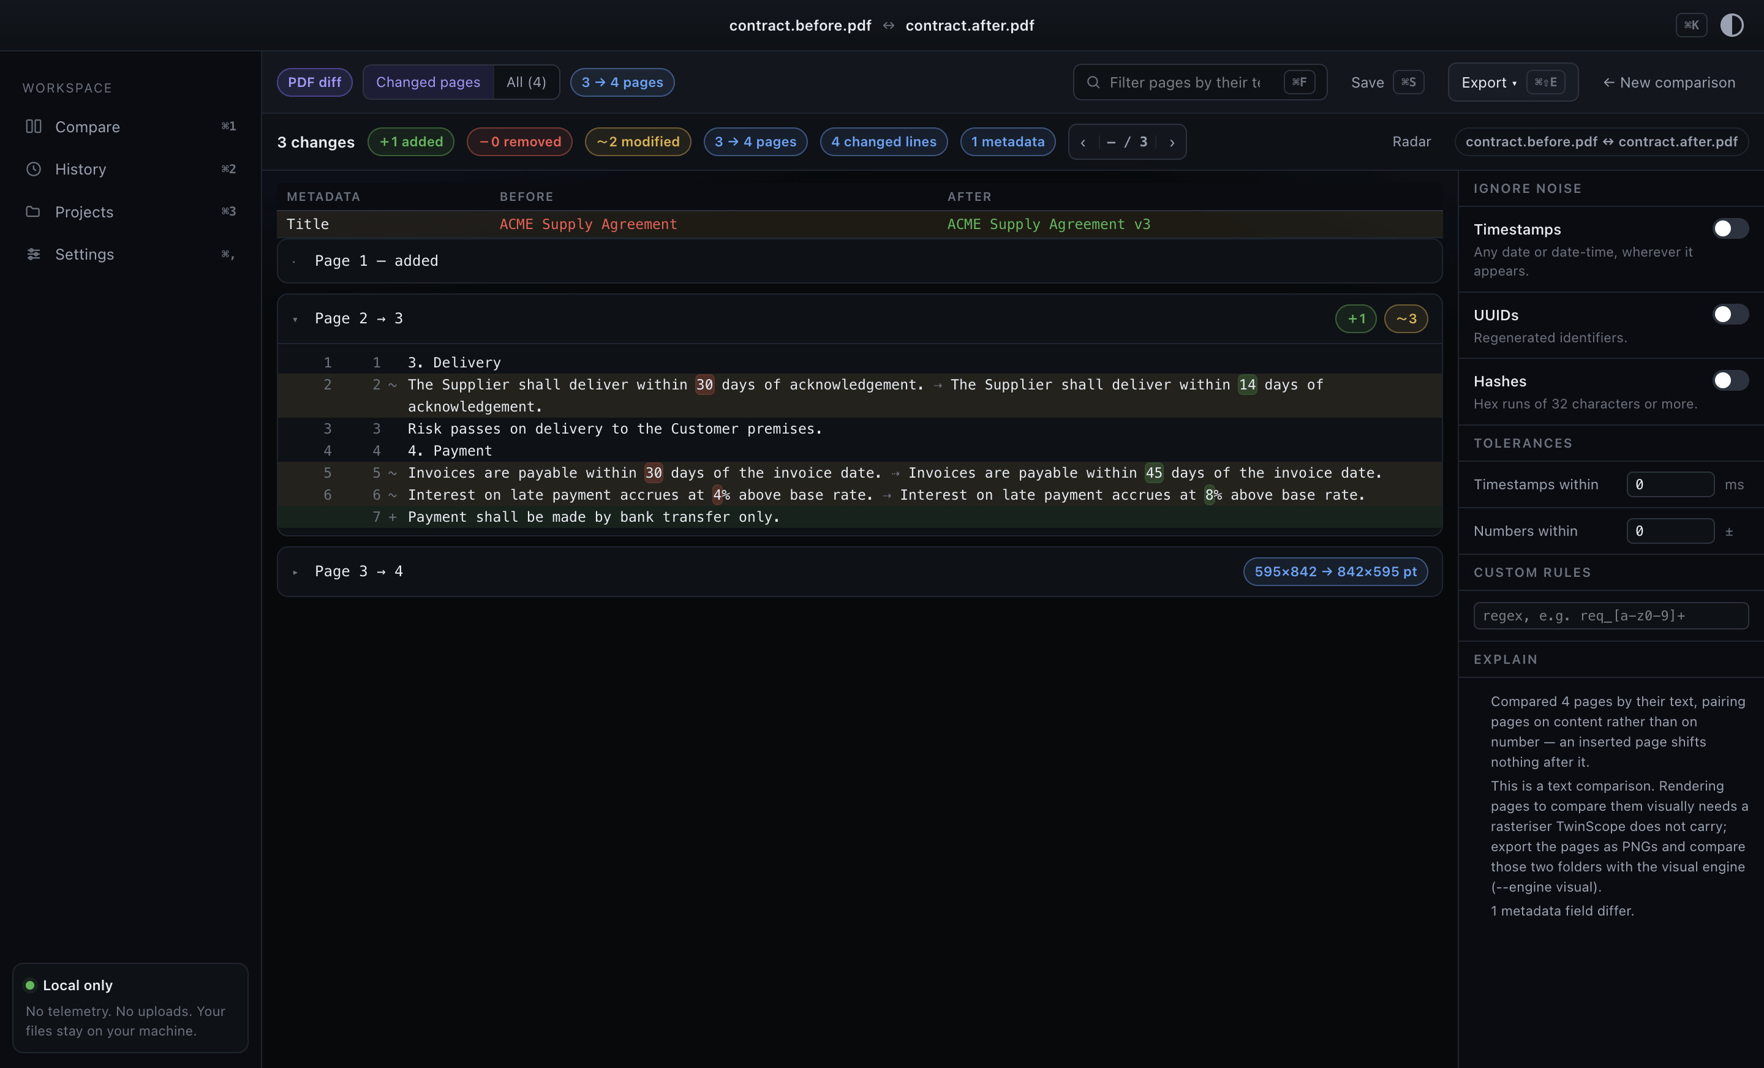The width and height of the screenshot is (1764, 1068).
Task: Focus the Timestamps within tolerance field
Action: click(x=1670, y=484)
